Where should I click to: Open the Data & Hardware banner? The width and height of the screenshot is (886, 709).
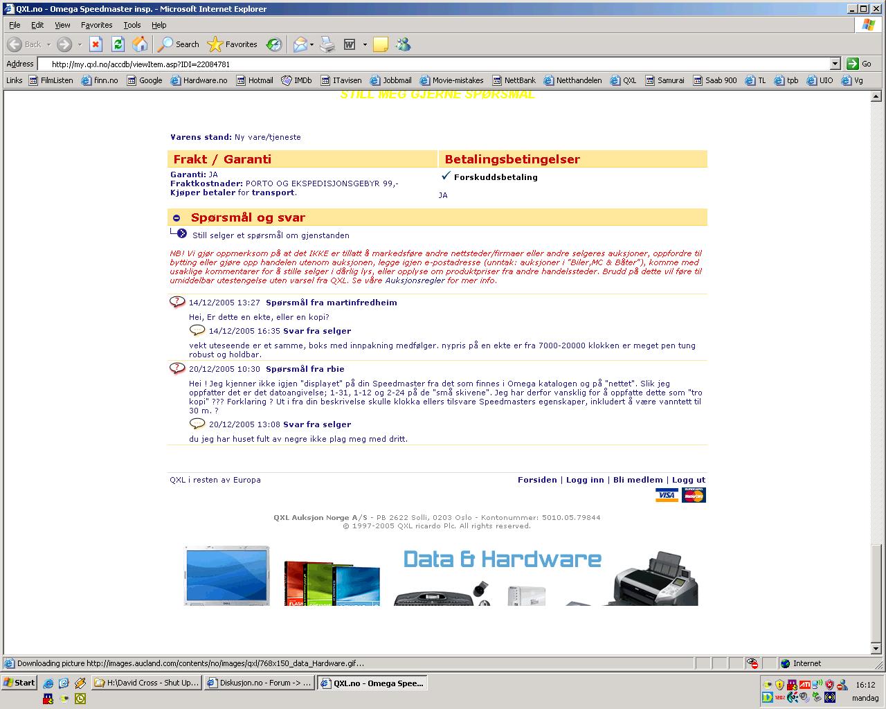(x=442, y=575)
